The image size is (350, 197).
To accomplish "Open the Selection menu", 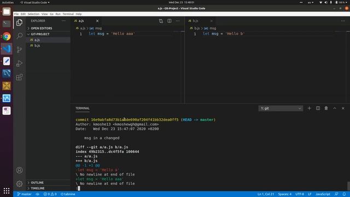I will point(33,14).
